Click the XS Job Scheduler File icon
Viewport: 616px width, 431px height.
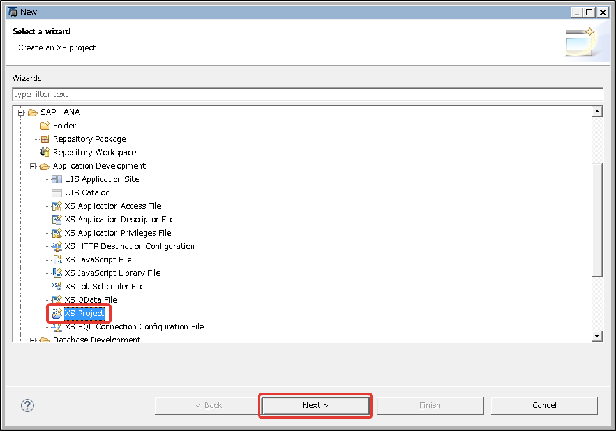(57, 287)
